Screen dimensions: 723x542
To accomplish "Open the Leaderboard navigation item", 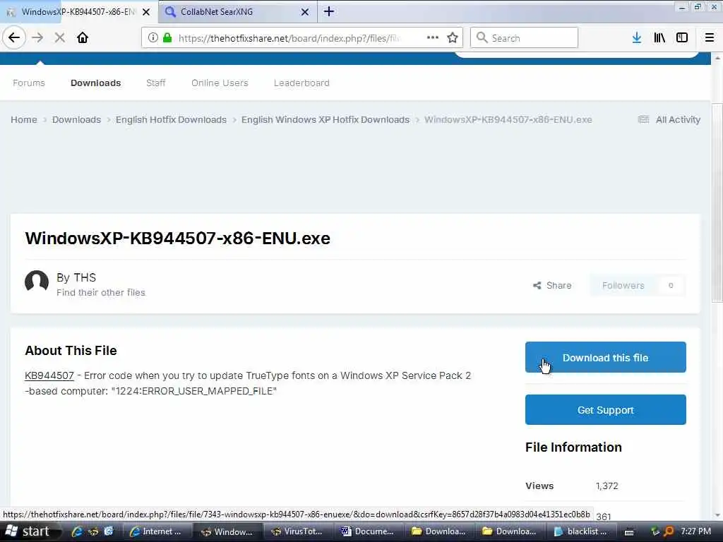I will coord(301,83).
